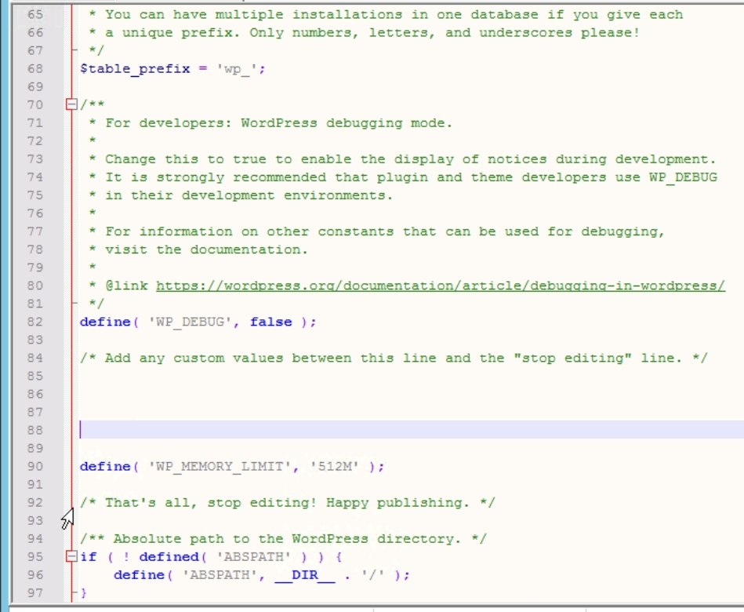Click the closing brace on line 97
Screen dimensions: 744x612
coord(84,593)
